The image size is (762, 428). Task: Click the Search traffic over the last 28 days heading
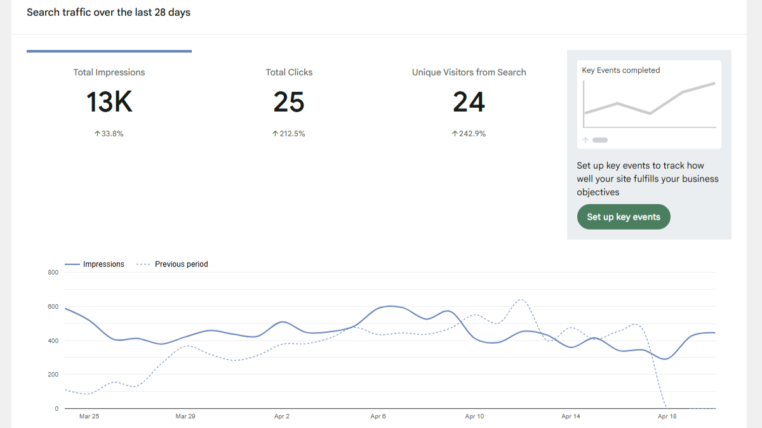coord(109,12)
